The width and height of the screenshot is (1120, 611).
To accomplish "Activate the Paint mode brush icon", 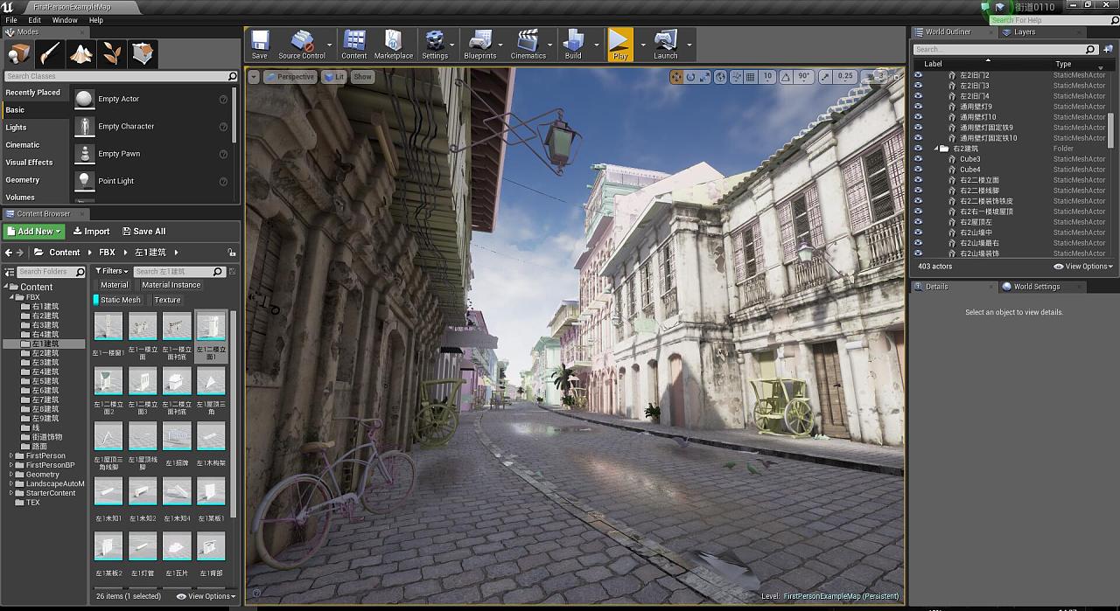I will click(50, 54).
